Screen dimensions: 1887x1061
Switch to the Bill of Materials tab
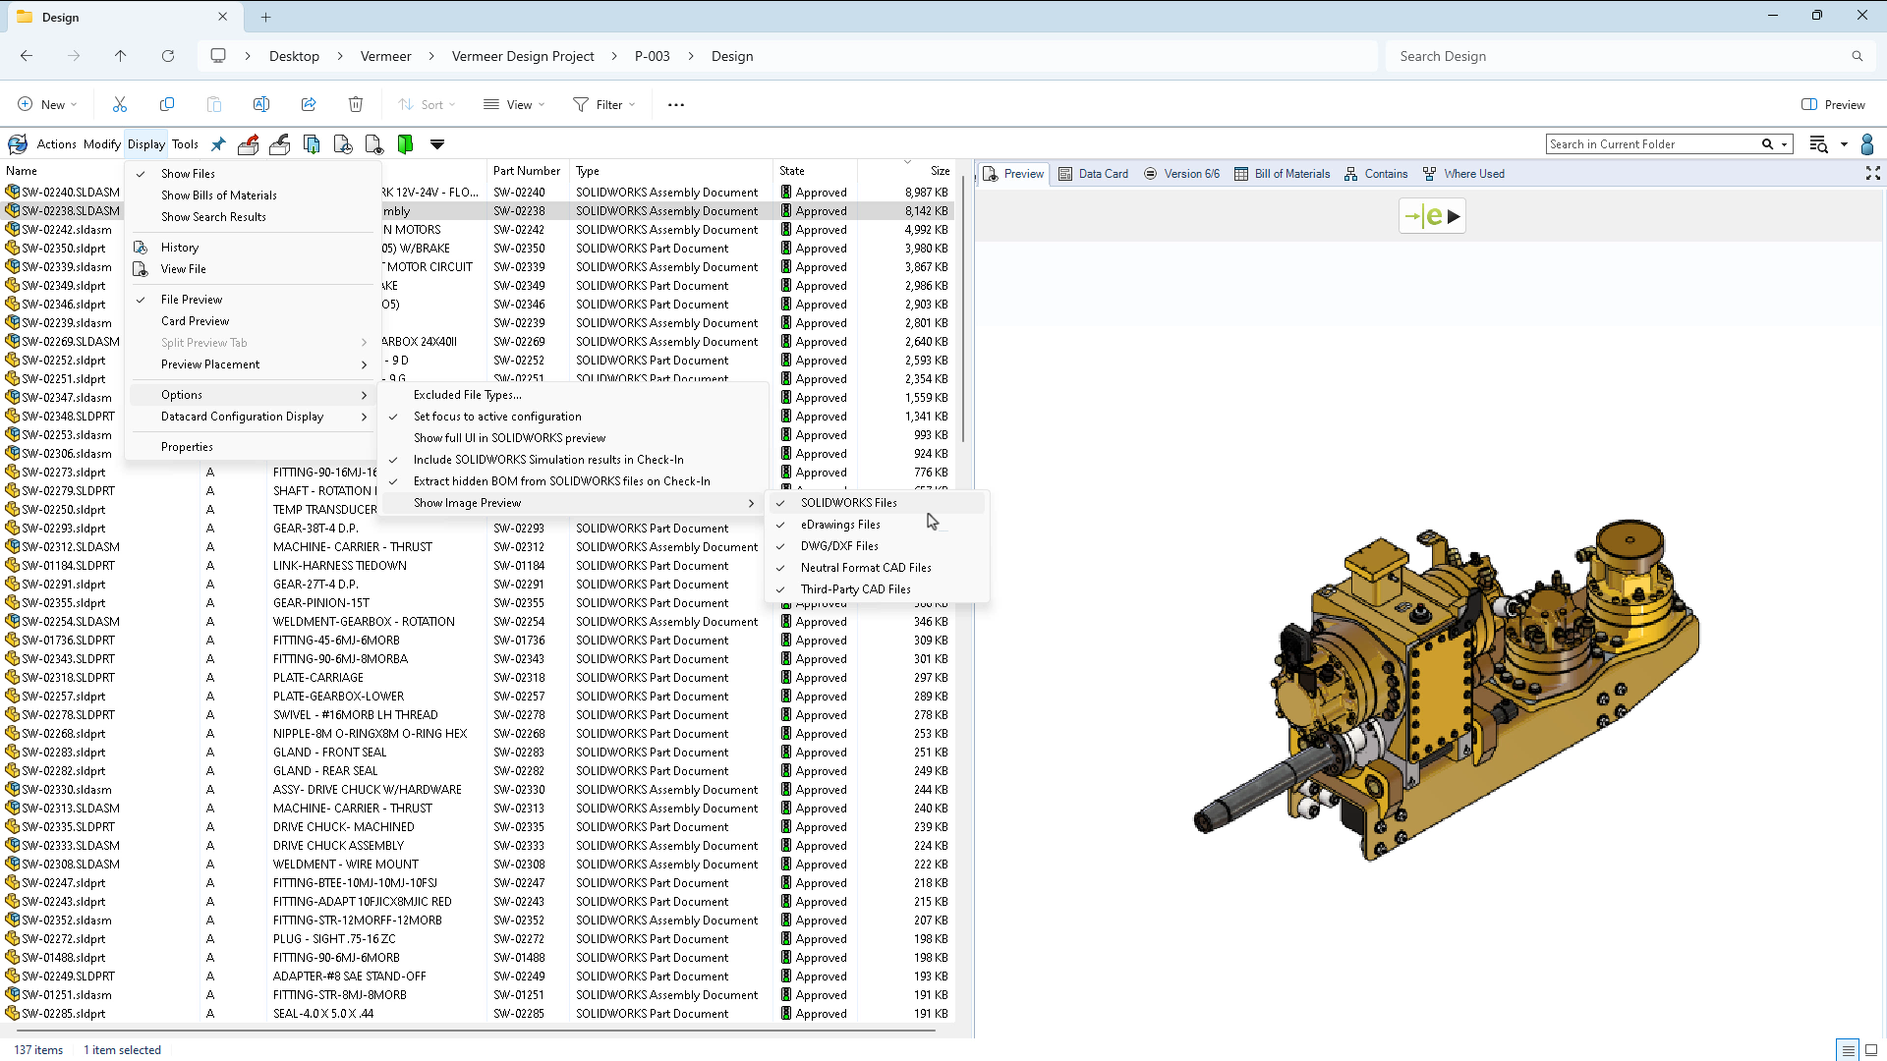[1282, 174]
